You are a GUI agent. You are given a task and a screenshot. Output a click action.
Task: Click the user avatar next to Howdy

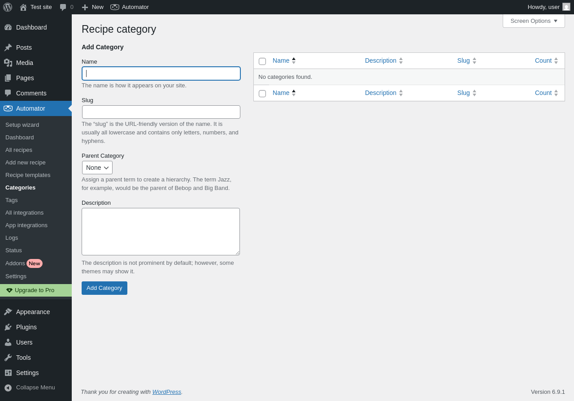[x=566, y=7]
